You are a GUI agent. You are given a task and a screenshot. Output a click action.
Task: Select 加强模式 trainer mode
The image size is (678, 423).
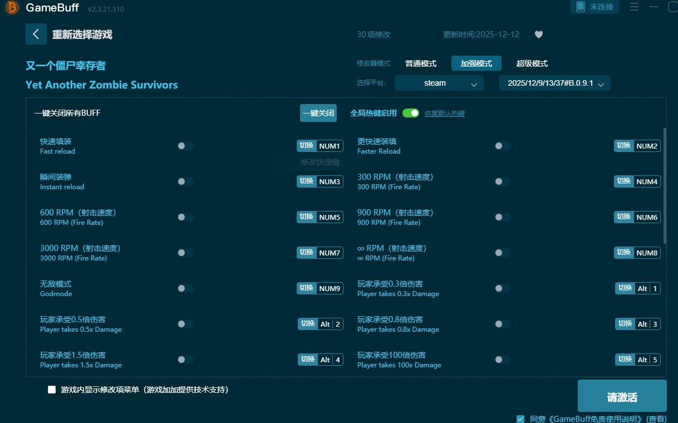476,63
